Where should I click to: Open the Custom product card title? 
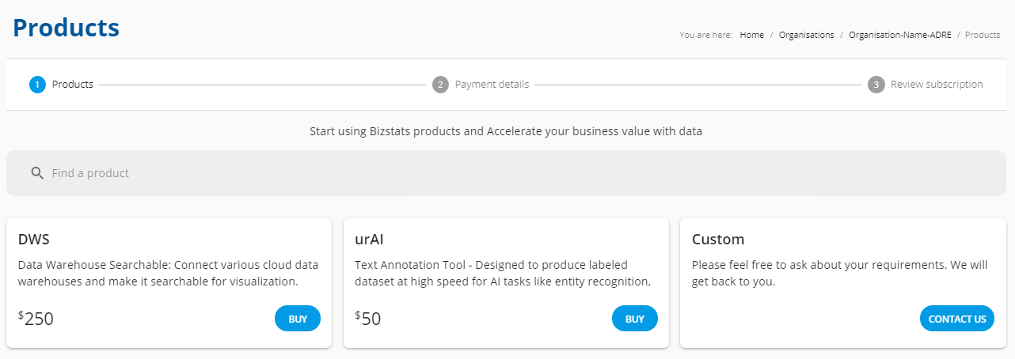pyautogui.click(x=718, y=240)
